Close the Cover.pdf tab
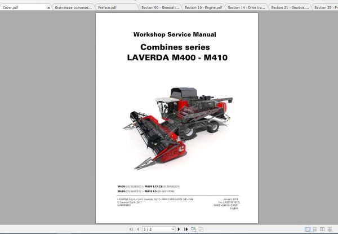 click(48, 8)
